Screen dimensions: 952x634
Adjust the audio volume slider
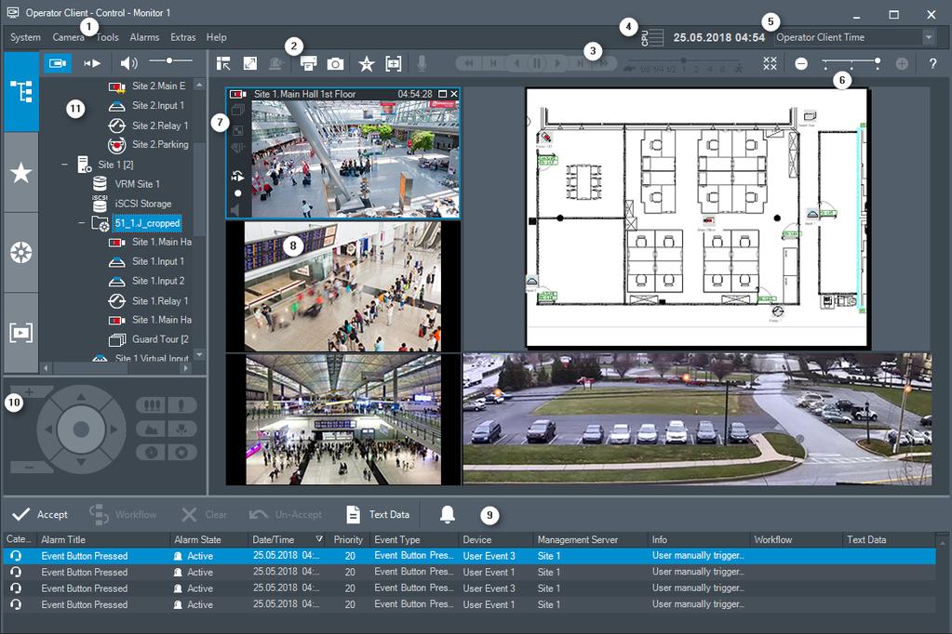click(170, 60)
